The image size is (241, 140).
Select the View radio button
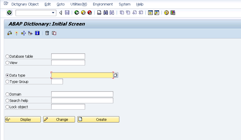[x=7, y=63]
